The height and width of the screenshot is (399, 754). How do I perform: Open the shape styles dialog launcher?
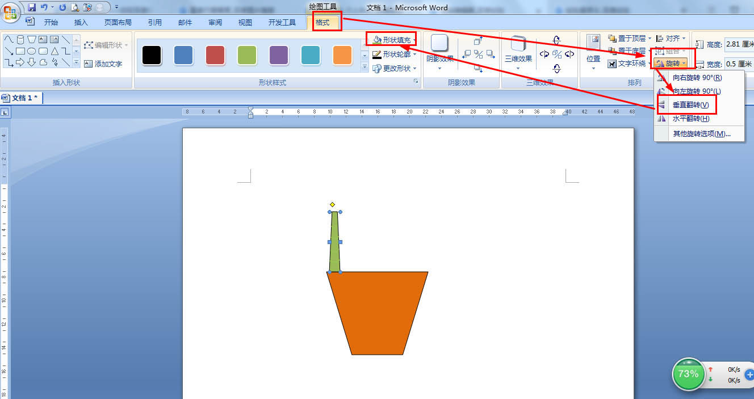(x=416, y=82)
